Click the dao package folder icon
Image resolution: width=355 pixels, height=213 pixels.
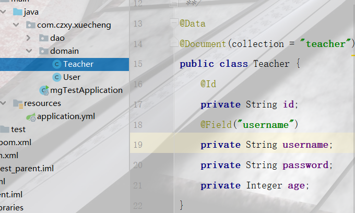(x=44, y=38)
